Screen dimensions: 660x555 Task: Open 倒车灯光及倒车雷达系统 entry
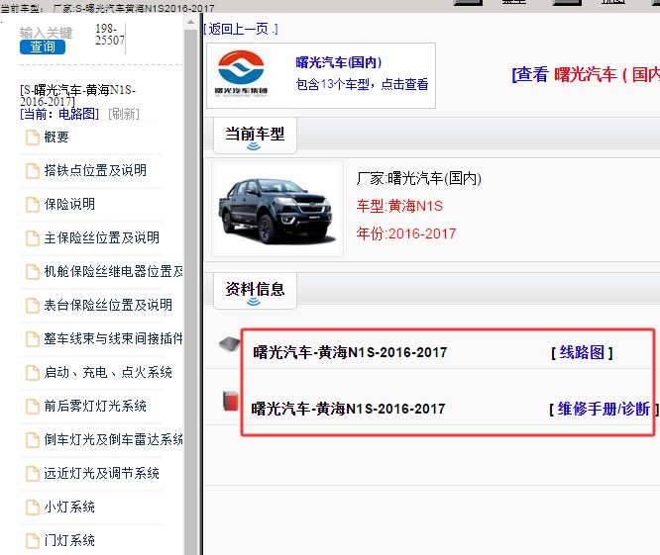(x=114, y=439)
